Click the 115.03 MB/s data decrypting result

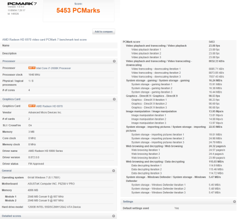pyautogui.click(x=216, y=162)
